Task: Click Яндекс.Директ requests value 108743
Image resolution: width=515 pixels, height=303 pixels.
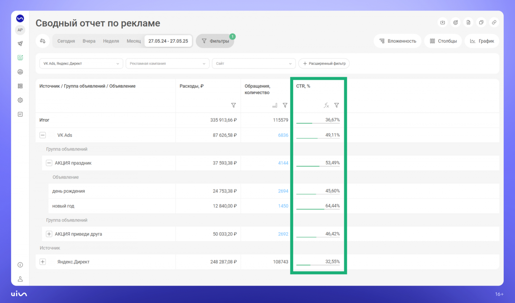Action: pyautogui.click(x=281, y=262)
